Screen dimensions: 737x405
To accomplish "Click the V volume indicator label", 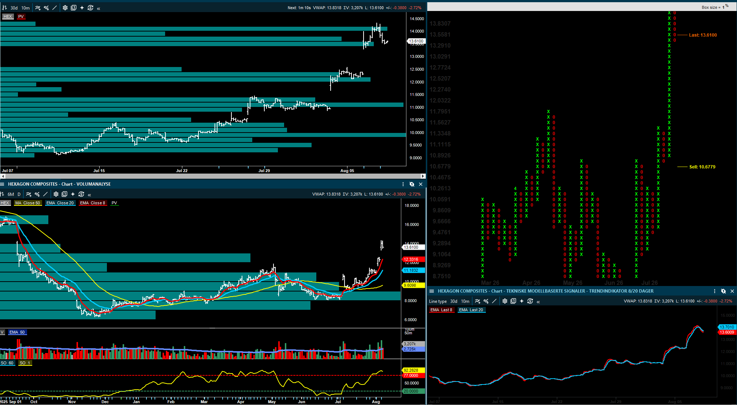I will point(2,332).
